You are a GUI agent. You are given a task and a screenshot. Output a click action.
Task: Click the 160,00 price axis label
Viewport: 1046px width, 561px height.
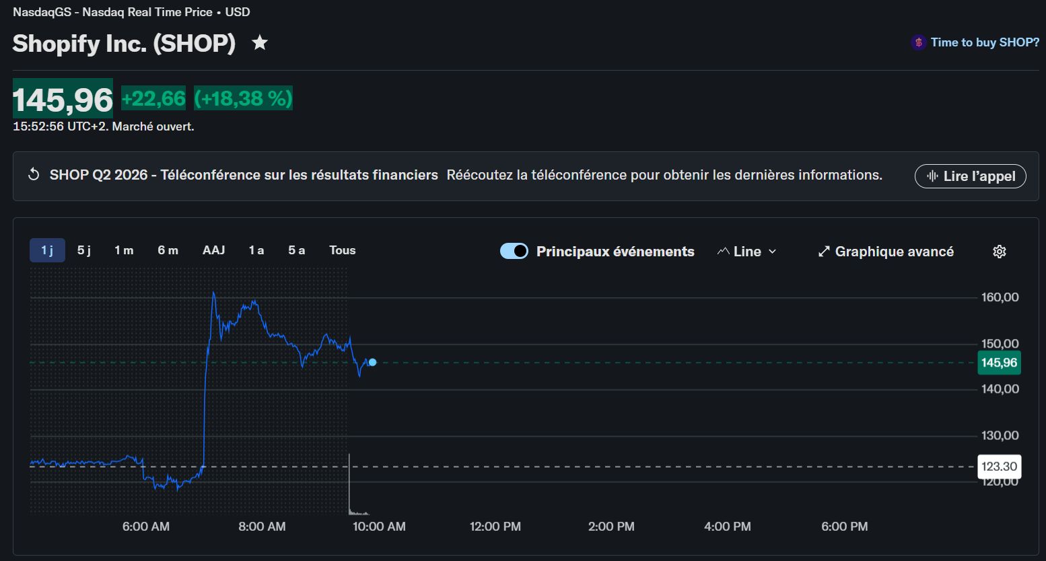pos(1000,297)
